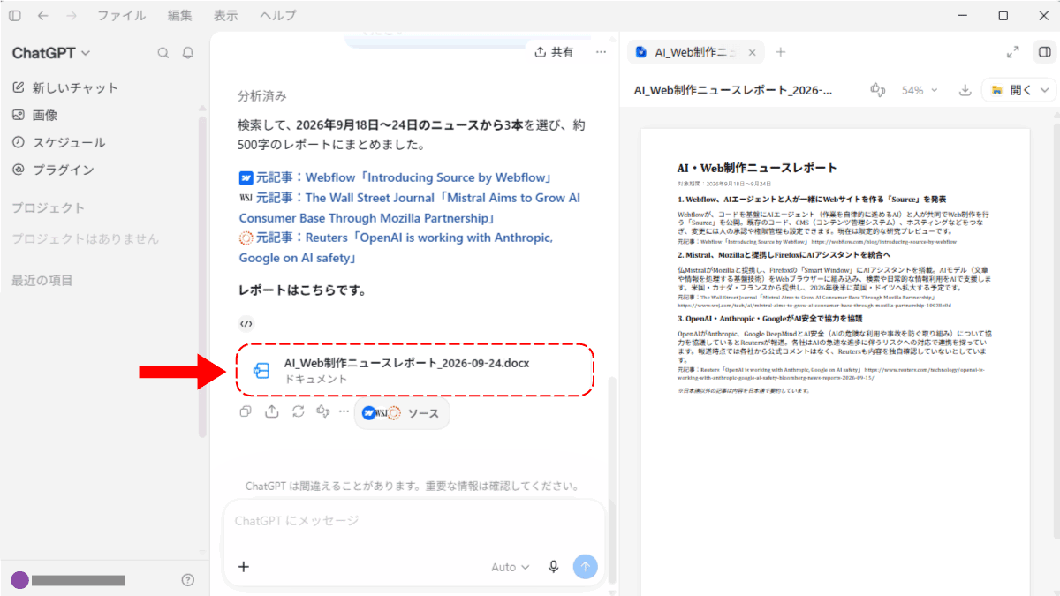Go forward with the right arrow

(72, 16)
